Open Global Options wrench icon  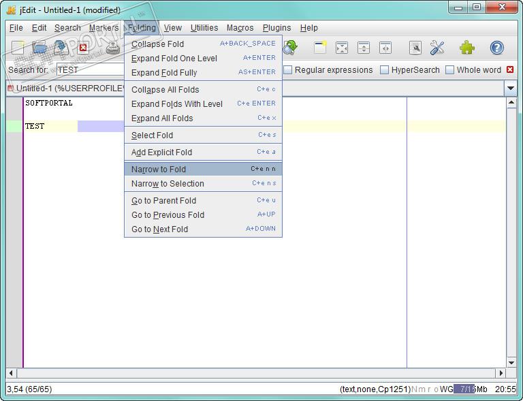(x=437, y=48)
